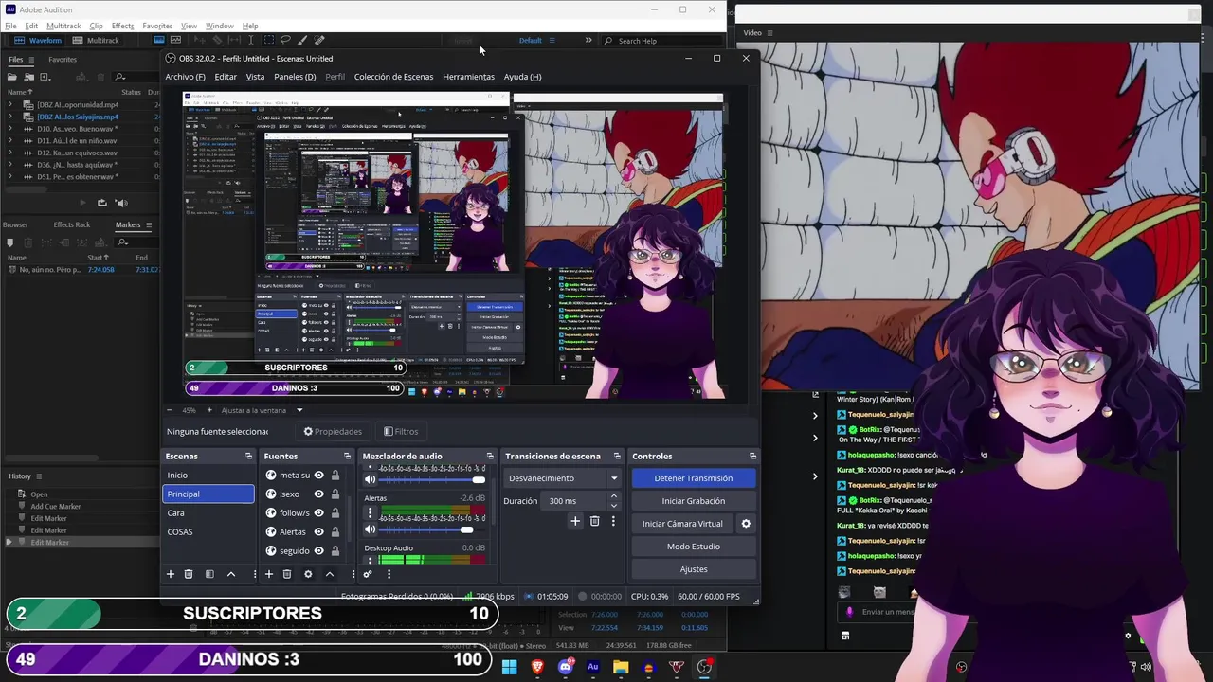The width and height of the screenshot is (1213, 682).
Task: Add a new scene with the plus icon in Escenas
Action: (x=171, y=574)
